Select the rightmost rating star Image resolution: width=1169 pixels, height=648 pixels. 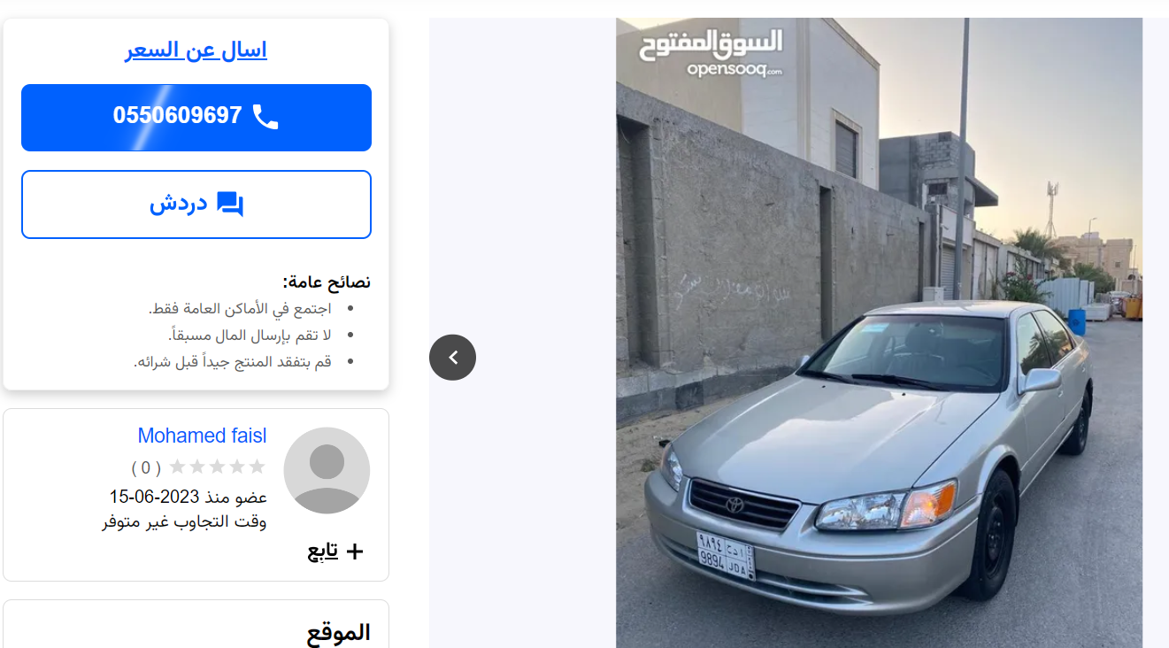tap(257, 467)
